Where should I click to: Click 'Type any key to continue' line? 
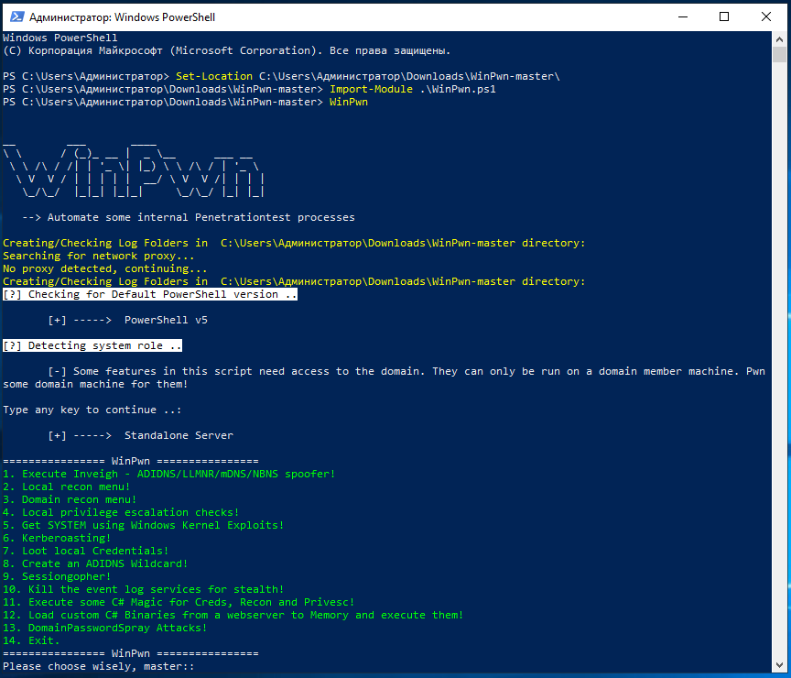coord(92,410)
